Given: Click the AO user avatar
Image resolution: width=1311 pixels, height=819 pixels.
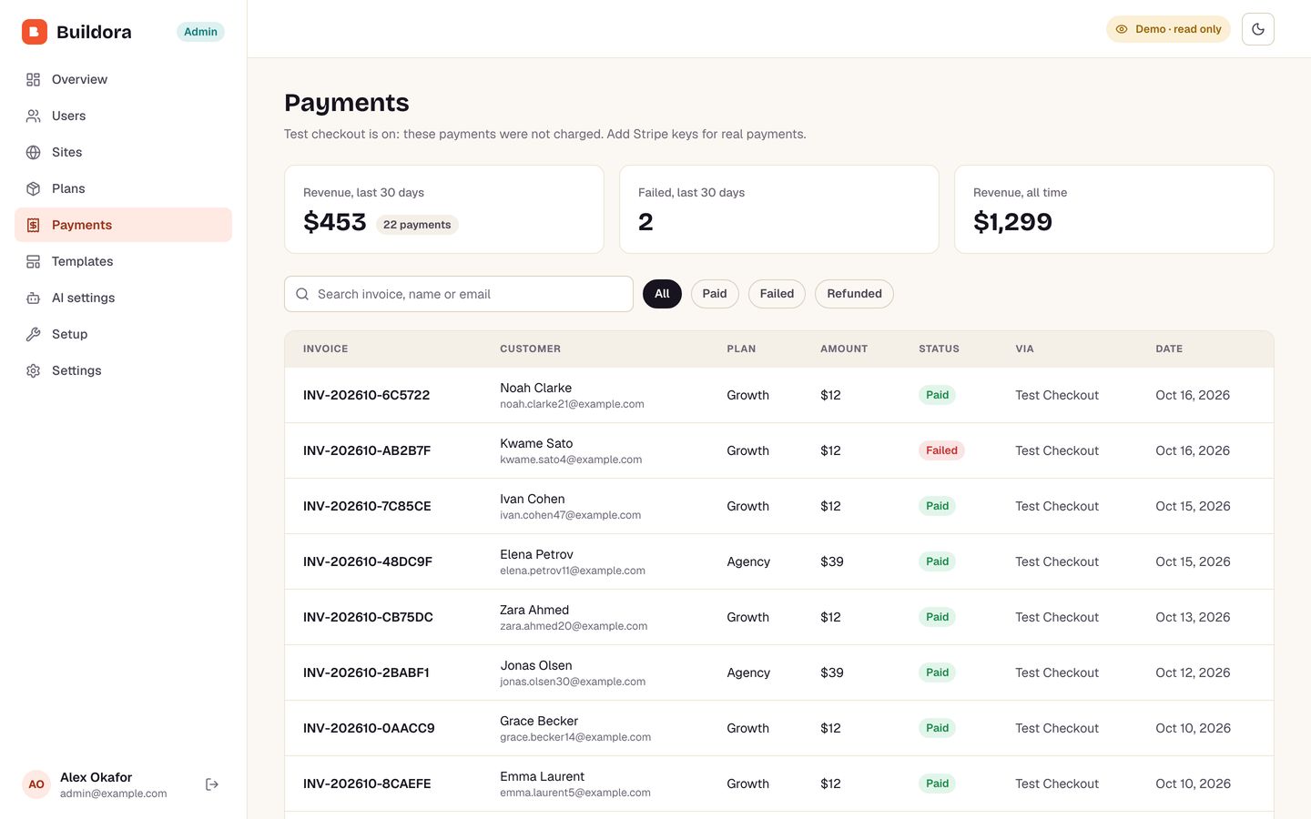Looking at the screenshot, I should tap(36, 784).
